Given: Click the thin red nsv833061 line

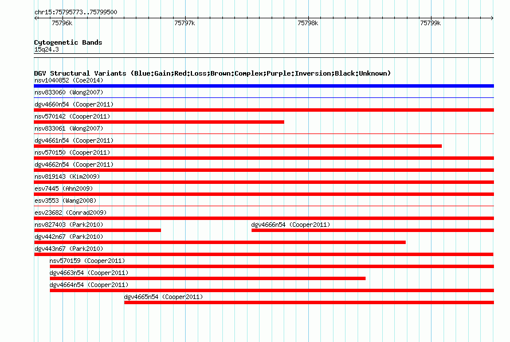Looking at the screenshot, I should [x=264, y=133].
